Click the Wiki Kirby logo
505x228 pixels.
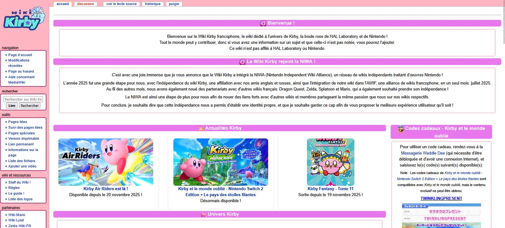click(x=24, y=18)
